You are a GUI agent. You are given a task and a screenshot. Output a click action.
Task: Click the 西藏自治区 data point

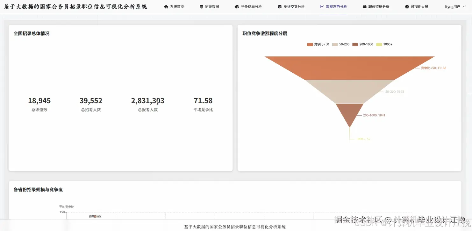point(95,216)
